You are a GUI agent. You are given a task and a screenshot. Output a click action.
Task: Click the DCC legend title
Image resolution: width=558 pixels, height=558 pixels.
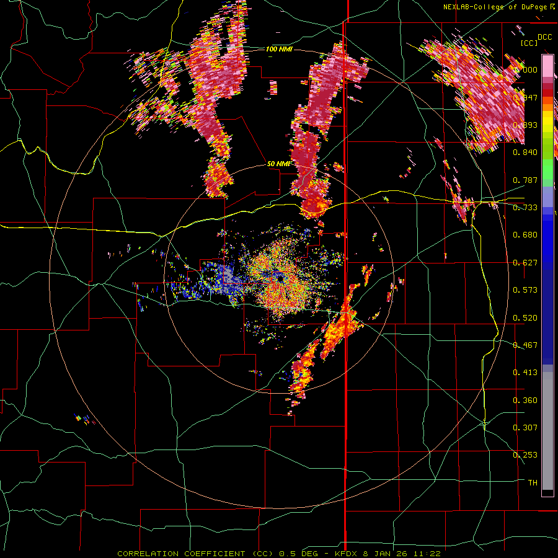(x=544, y=37)
